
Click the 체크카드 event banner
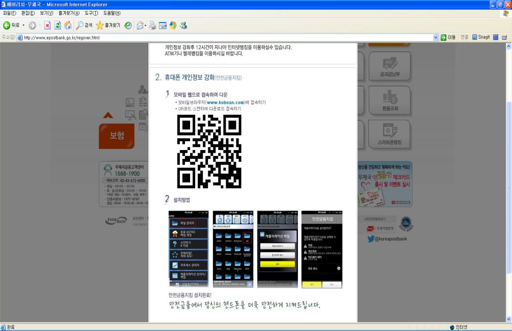pos(385,184)
